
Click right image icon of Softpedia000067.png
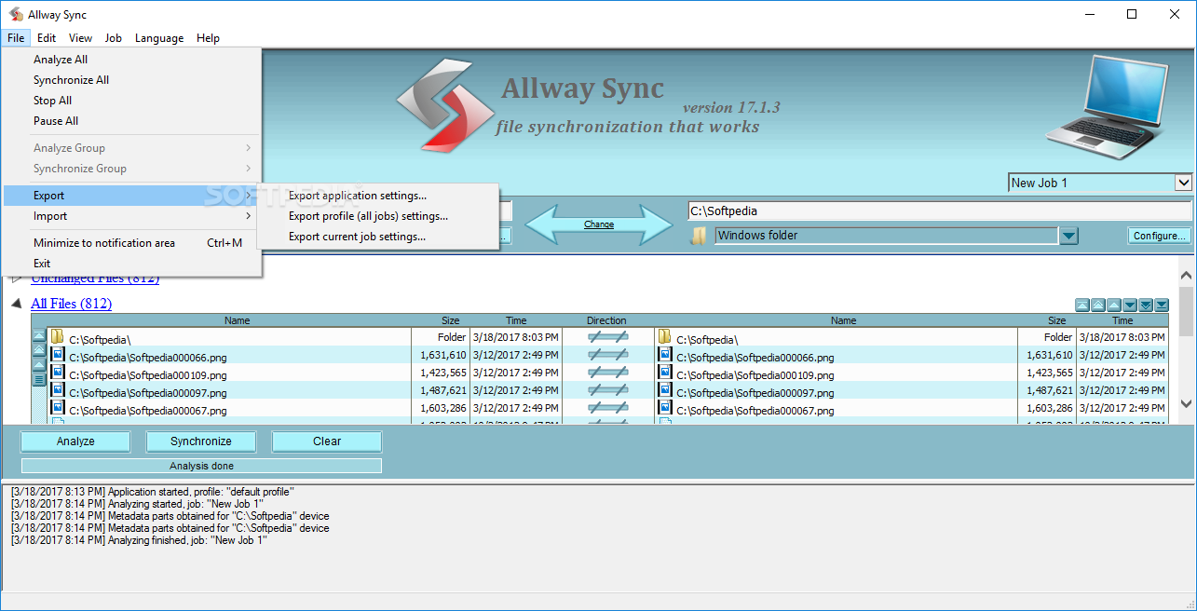click(665, 407)
